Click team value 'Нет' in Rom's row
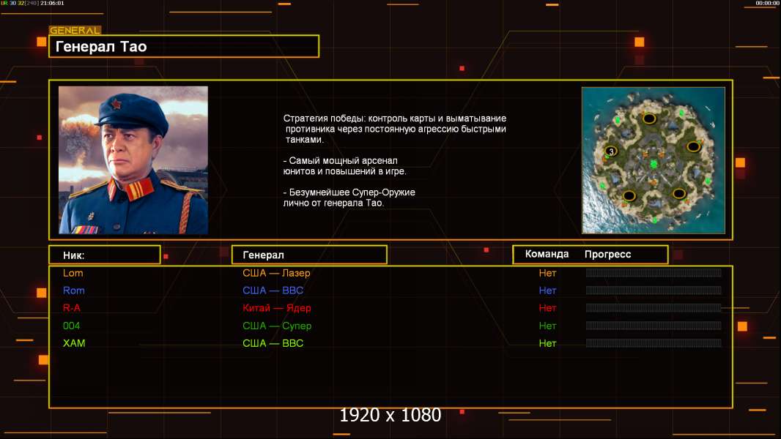This screenshot has height=439, width=781. pyautogui.click(x=547, y=290)
